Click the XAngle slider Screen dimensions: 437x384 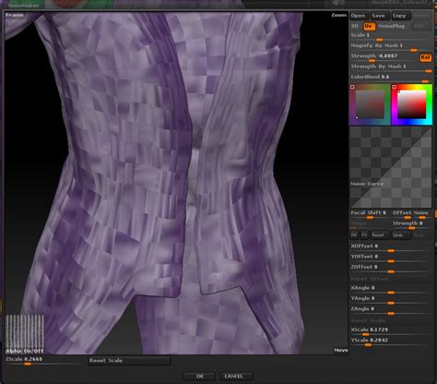click(x=390, y=289)
